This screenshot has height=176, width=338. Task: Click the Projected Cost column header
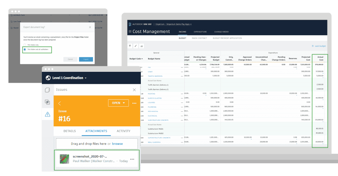[x=306, y=58]
